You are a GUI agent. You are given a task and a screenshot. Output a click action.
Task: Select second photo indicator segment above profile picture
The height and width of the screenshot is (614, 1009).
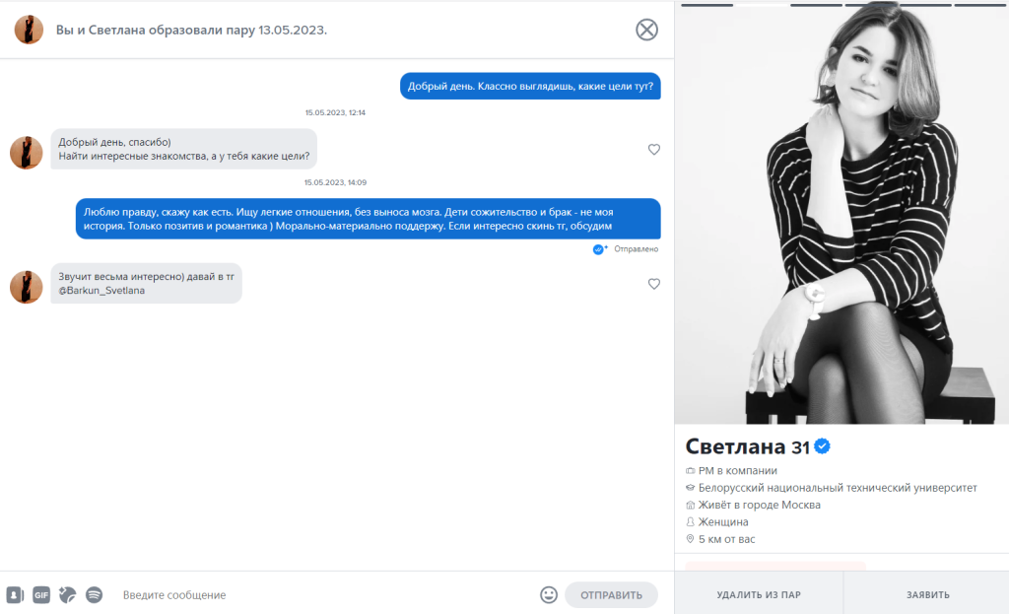(x=762, y=5)
